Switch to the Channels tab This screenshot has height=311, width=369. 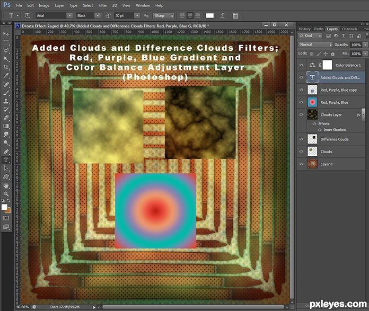[x=349, y=29]
